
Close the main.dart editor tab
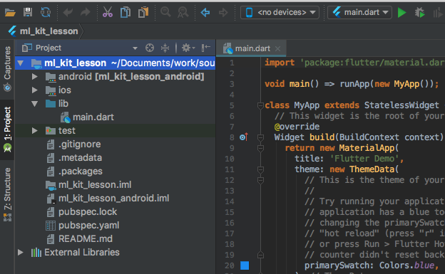point(278,48)
